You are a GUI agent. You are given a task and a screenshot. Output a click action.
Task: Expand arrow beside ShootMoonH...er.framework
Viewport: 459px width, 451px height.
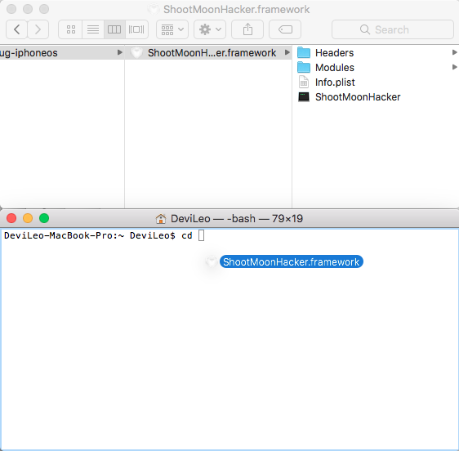[287, 52]
